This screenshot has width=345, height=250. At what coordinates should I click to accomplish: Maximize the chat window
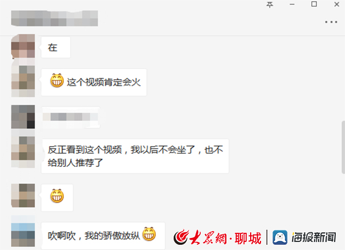click(x=314, y=4)
